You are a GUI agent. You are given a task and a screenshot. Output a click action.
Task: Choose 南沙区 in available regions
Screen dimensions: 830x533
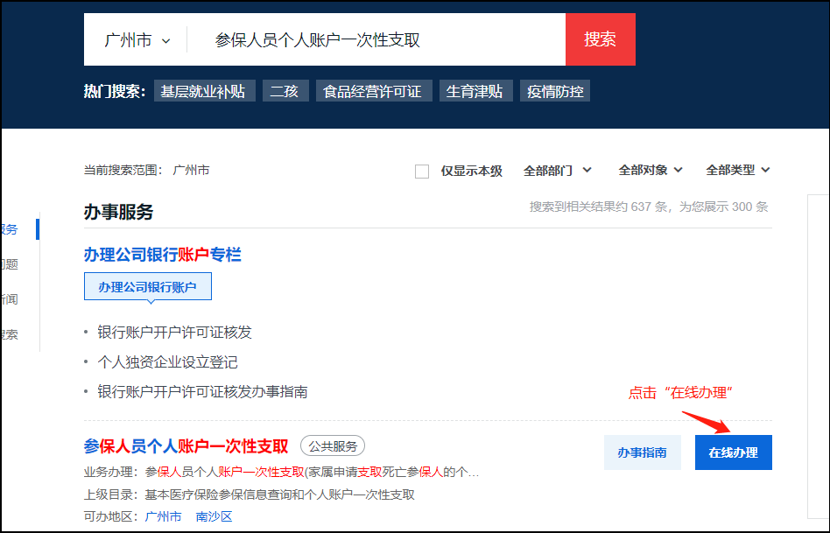pyautogui.click(x=214, y=517)
